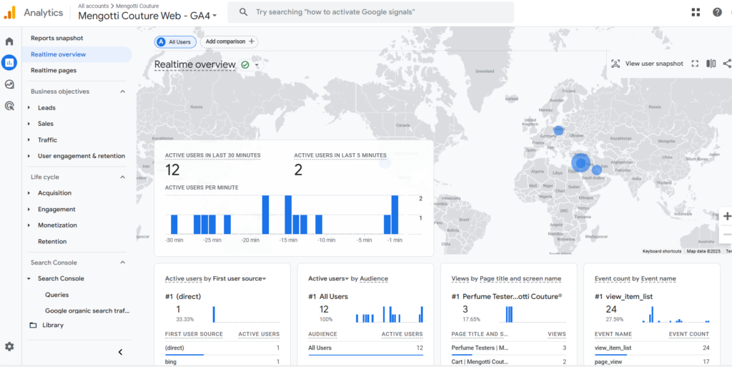Image resolution: width=732 pixels, height=367 pixels.
Task: Open Realtime pages
Action: click(54, 71)
